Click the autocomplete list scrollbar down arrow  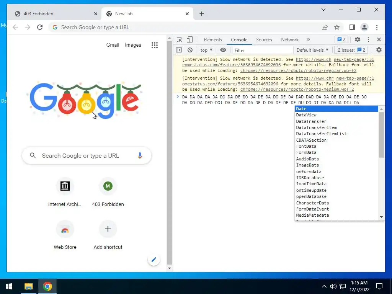381,217
